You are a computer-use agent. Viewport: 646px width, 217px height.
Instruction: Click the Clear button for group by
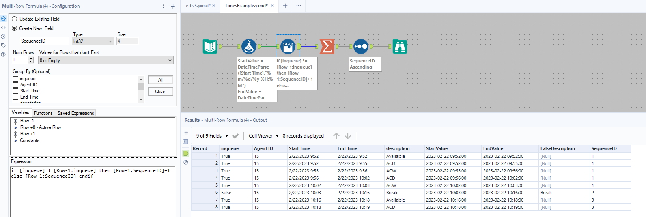pos(160,92)
